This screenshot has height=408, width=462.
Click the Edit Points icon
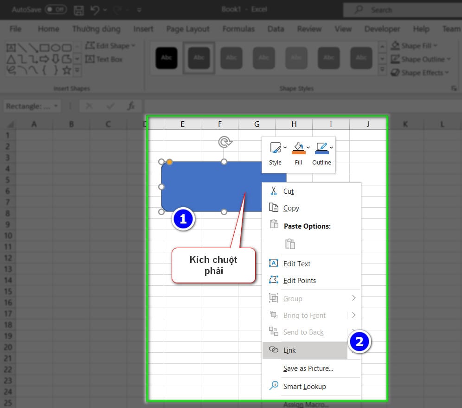pyautogui.click(x=273, y=280)
